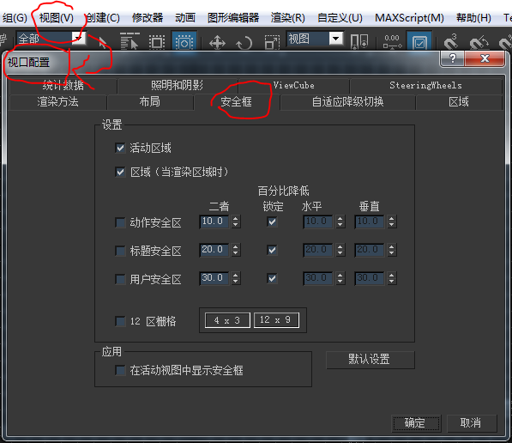
Task: Click 用户安全区 水平 spinner arrows
Action: pyautogui.click(x=340, y=278)
